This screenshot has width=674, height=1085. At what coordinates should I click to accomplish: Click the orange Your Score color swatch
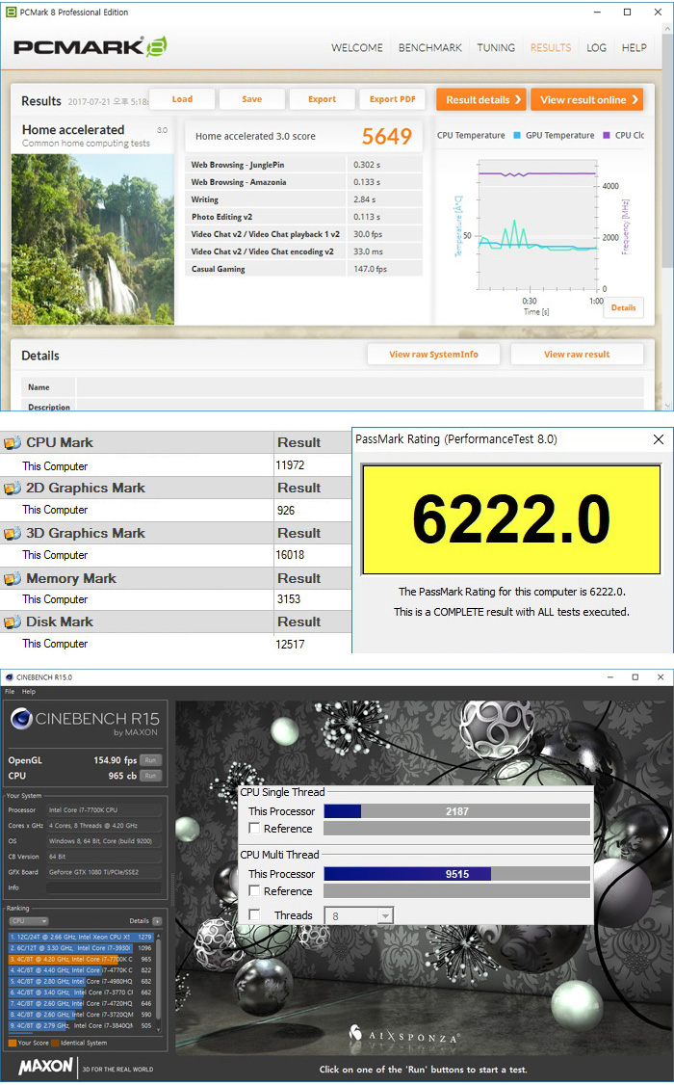click(12, 1043)
